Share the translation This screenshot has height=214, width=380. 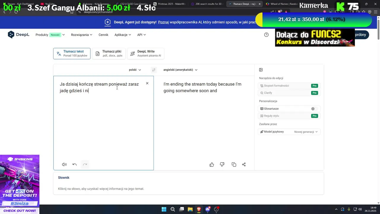coord(244,164)
